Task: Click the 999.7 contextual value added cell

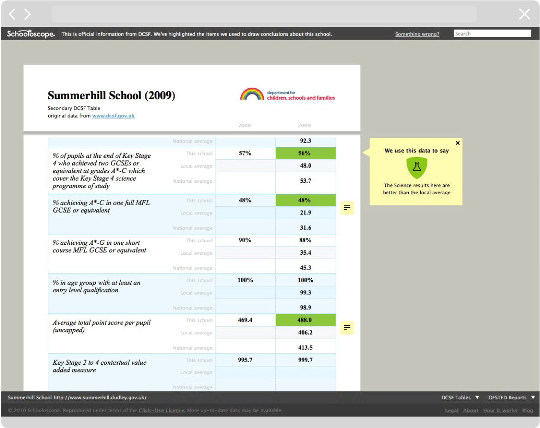Action: coord(305,360)
